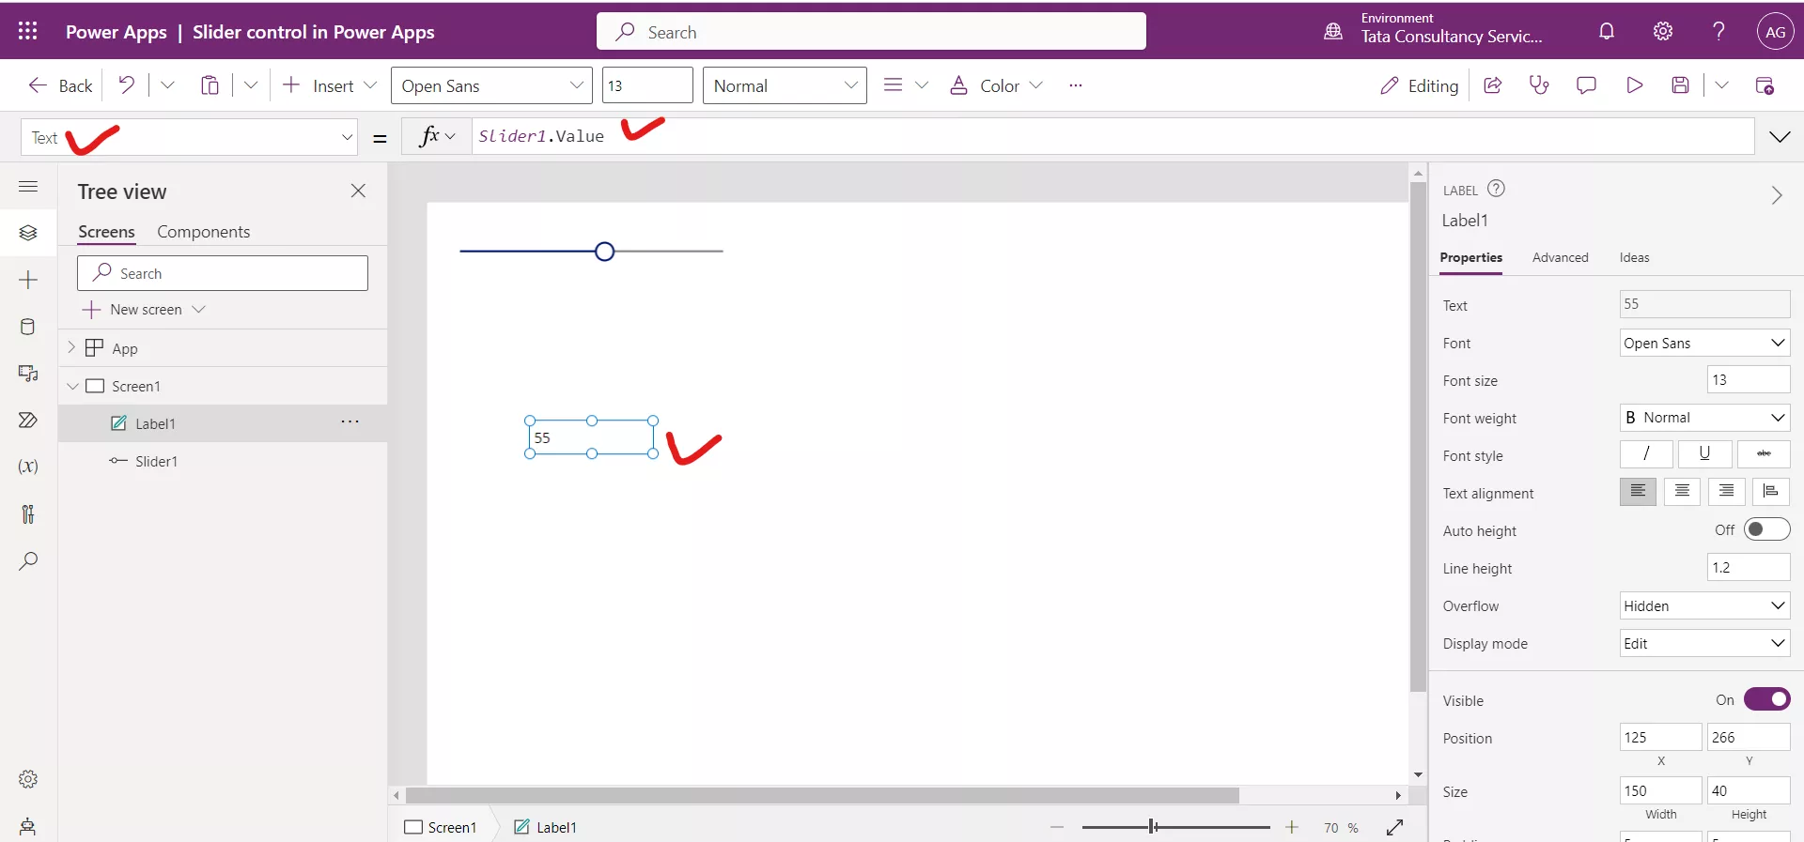Select the Tree view layers icon
This screenshot has width=1804, height=842.
[x=28, y=233]
